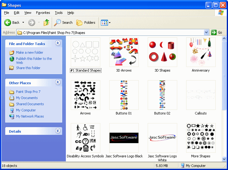Screen dimensions: 228x170
Task: Click the grayed Forward arrow icon
Action: 32,23
